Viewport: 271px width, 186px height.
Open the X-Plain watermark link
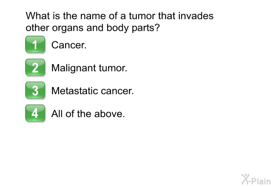[256, 179]
